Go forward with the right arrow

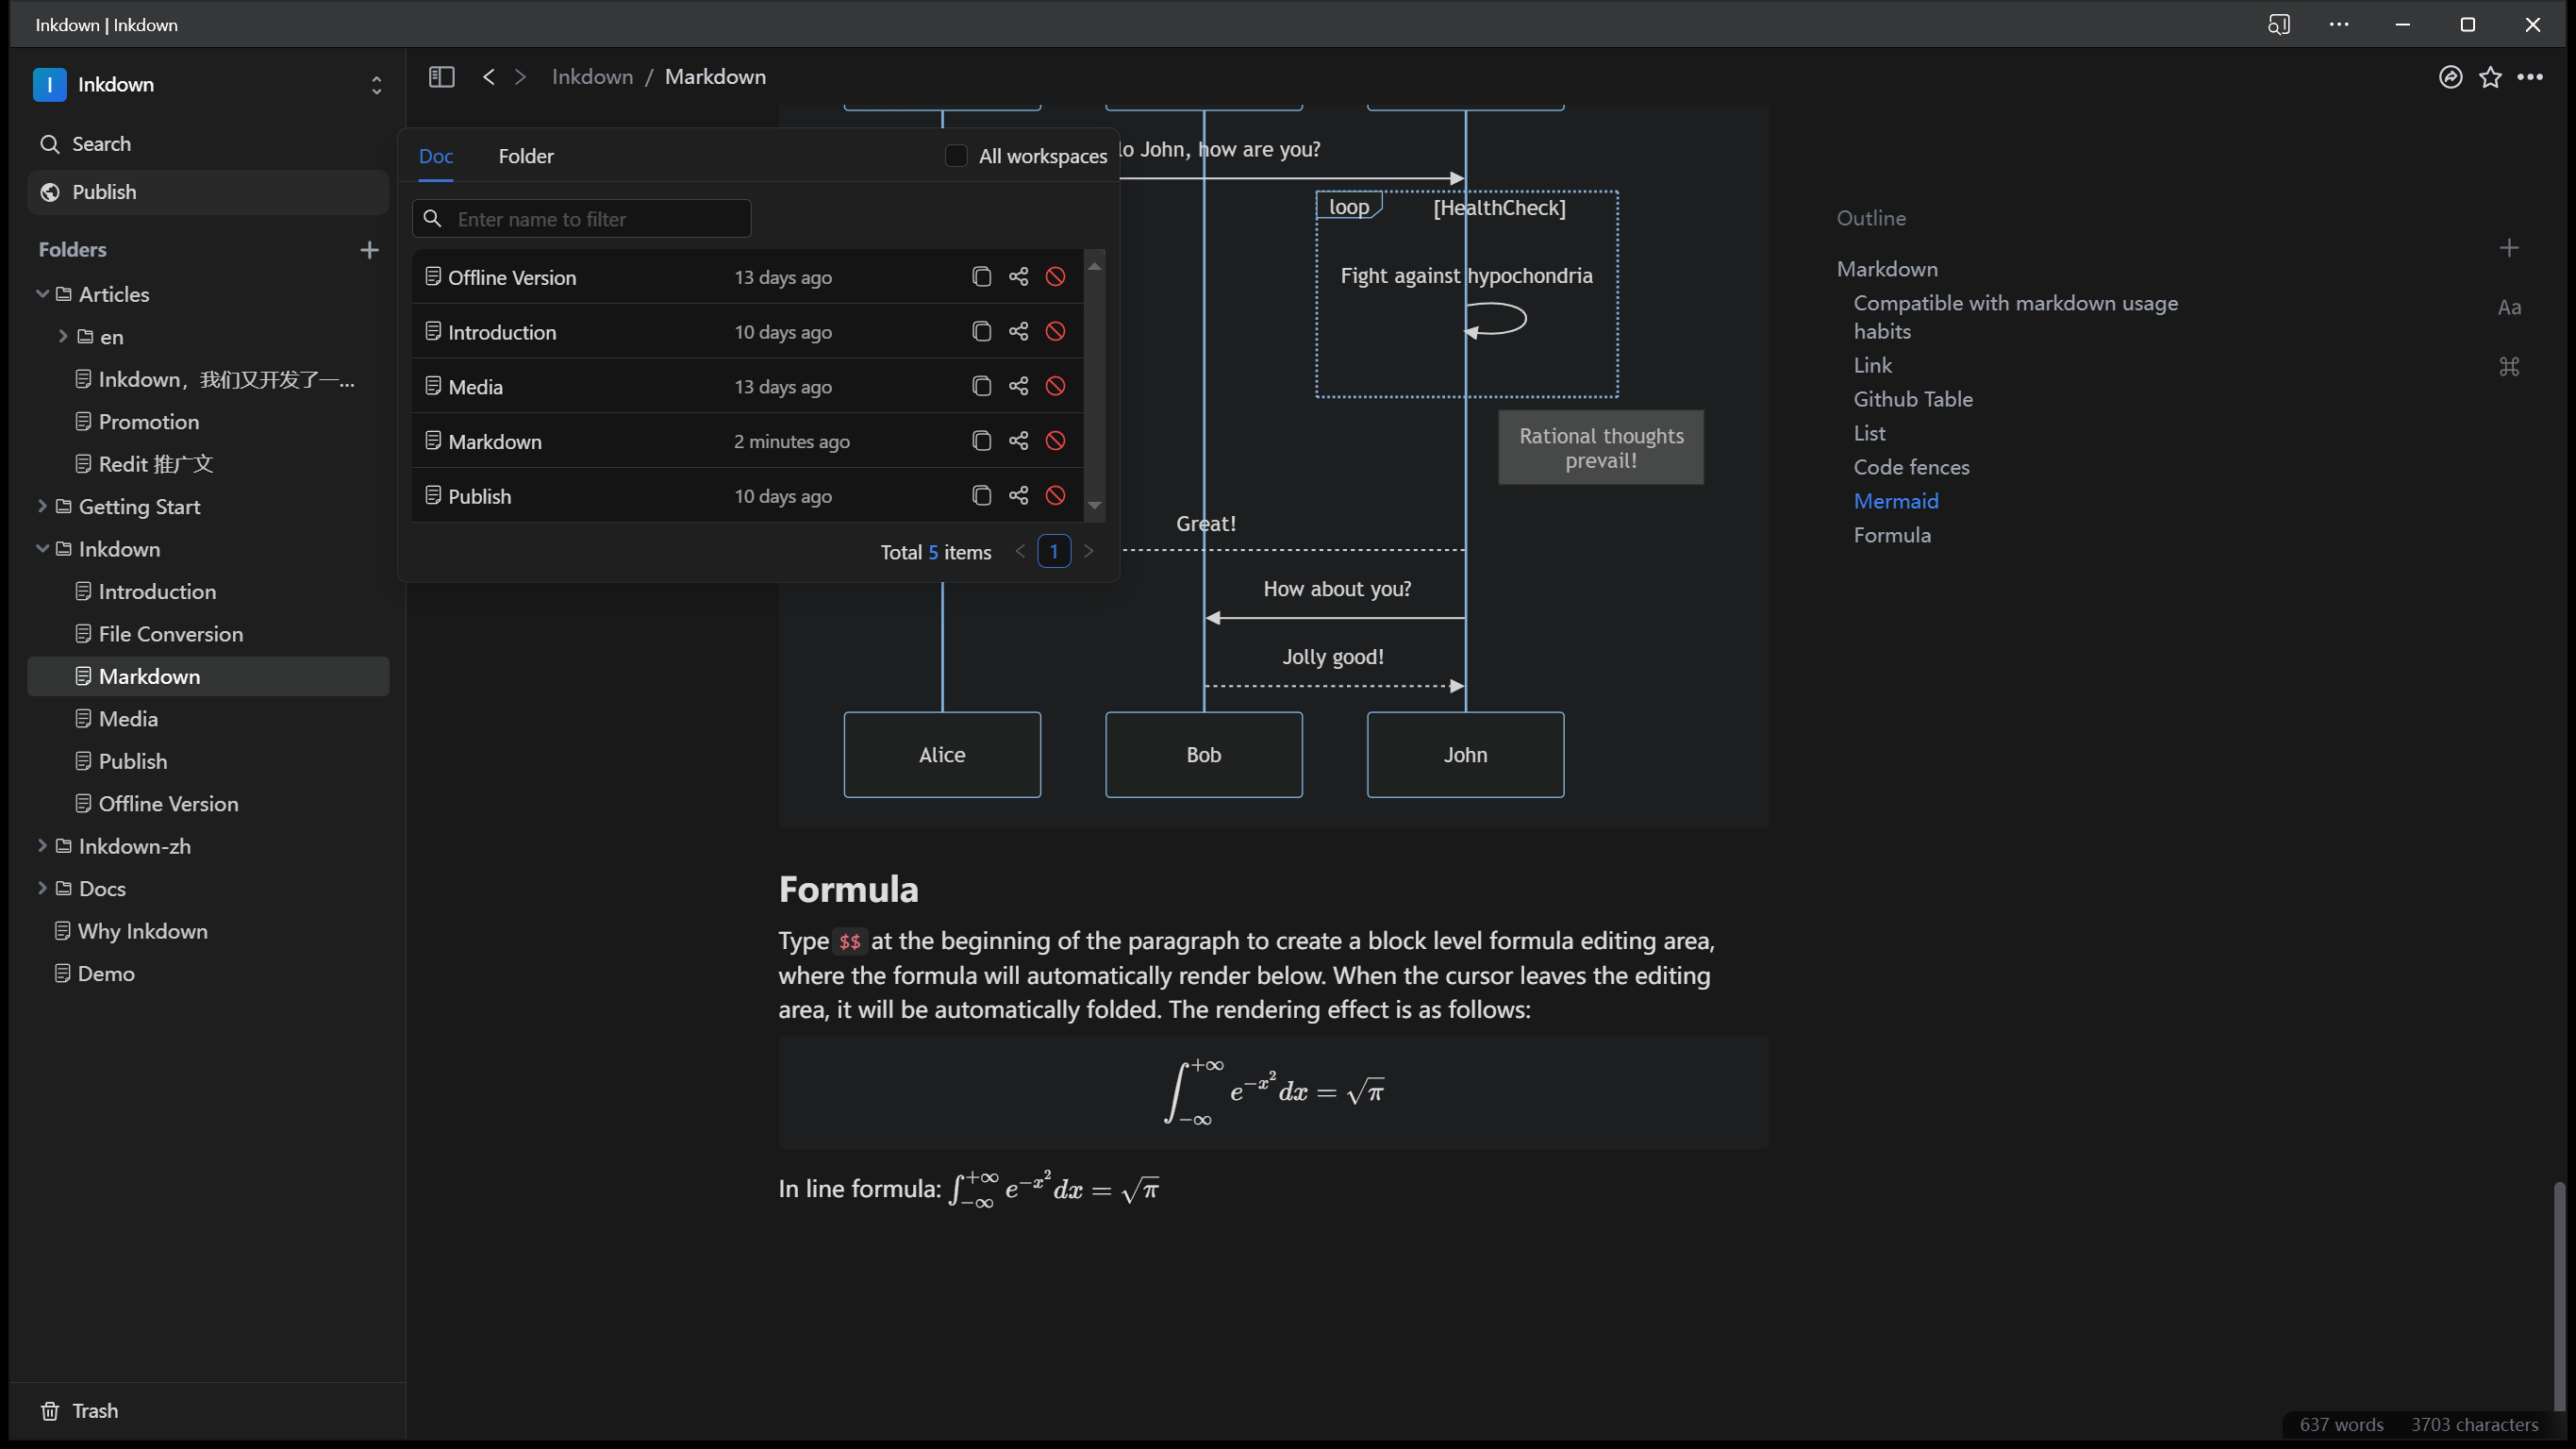520,77
